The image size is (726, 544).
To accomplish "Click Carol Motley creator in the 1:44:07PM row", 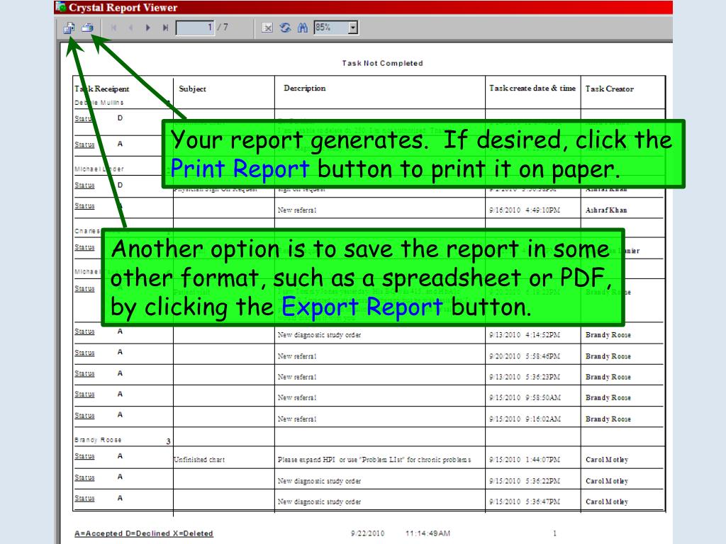I will pos(607,460).
